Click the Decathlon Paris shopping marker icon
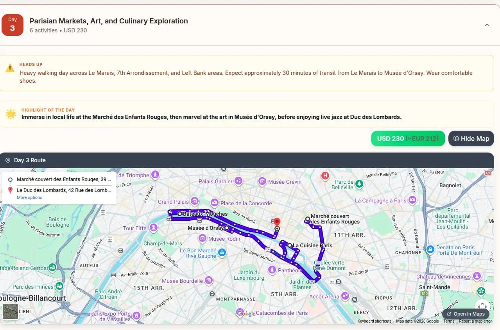The height and width of the screenshot is (330, 500). point(430,249)
